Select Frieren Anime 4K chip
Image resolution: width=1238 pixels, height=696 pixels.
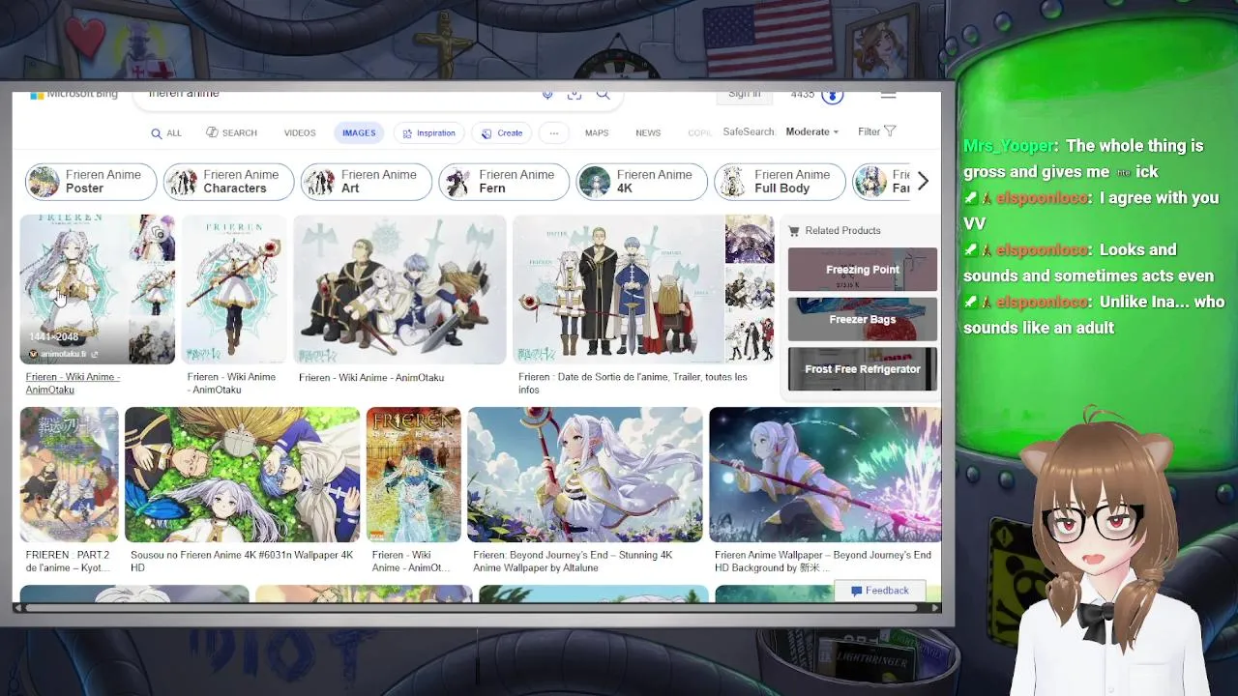click(x=641, y=182)
